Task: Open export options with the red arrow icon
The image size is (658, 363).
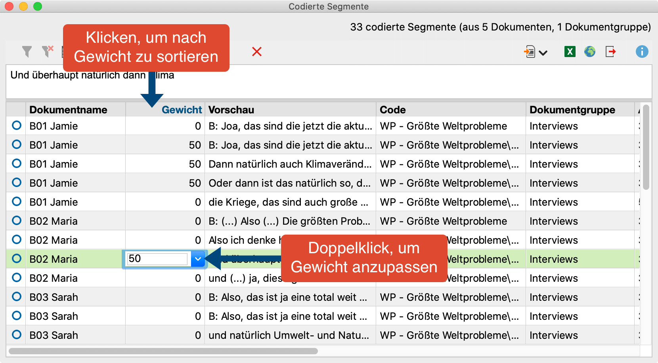Action: point(610,52)
